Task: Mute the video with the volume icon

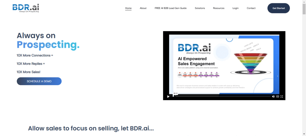Action: coord(273,96)
